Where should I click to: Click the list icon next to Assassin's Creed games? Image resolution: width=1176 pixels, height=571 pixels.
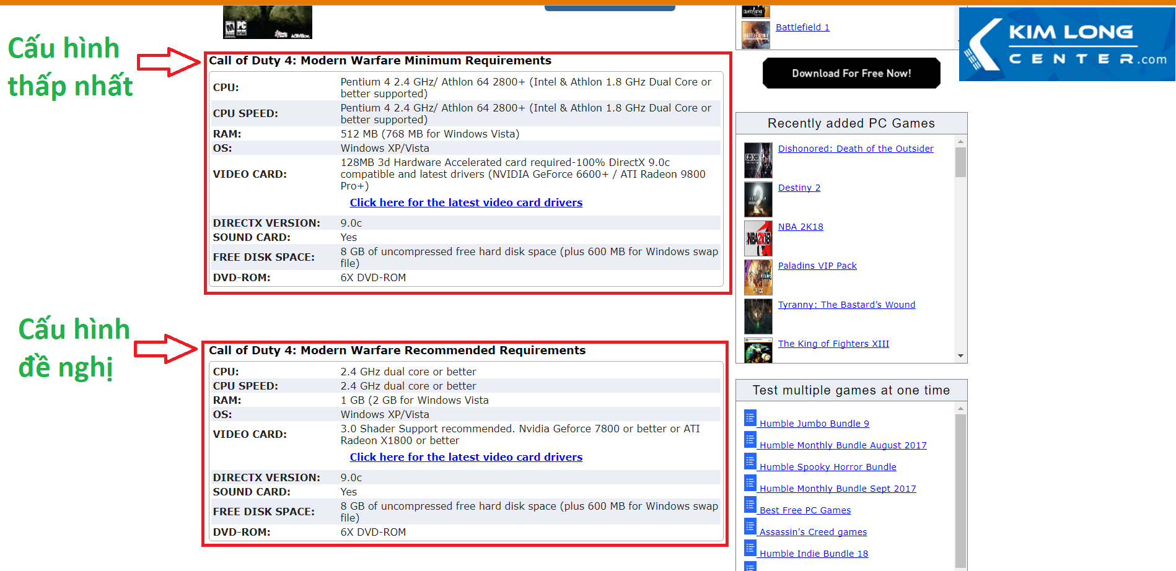750,526
